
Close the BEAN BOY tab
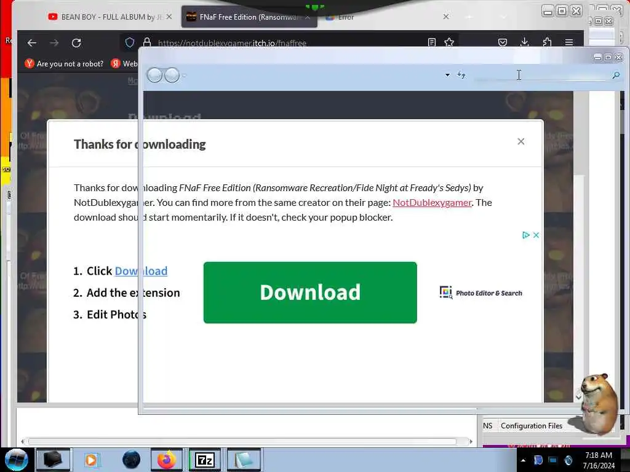[169, 17]
